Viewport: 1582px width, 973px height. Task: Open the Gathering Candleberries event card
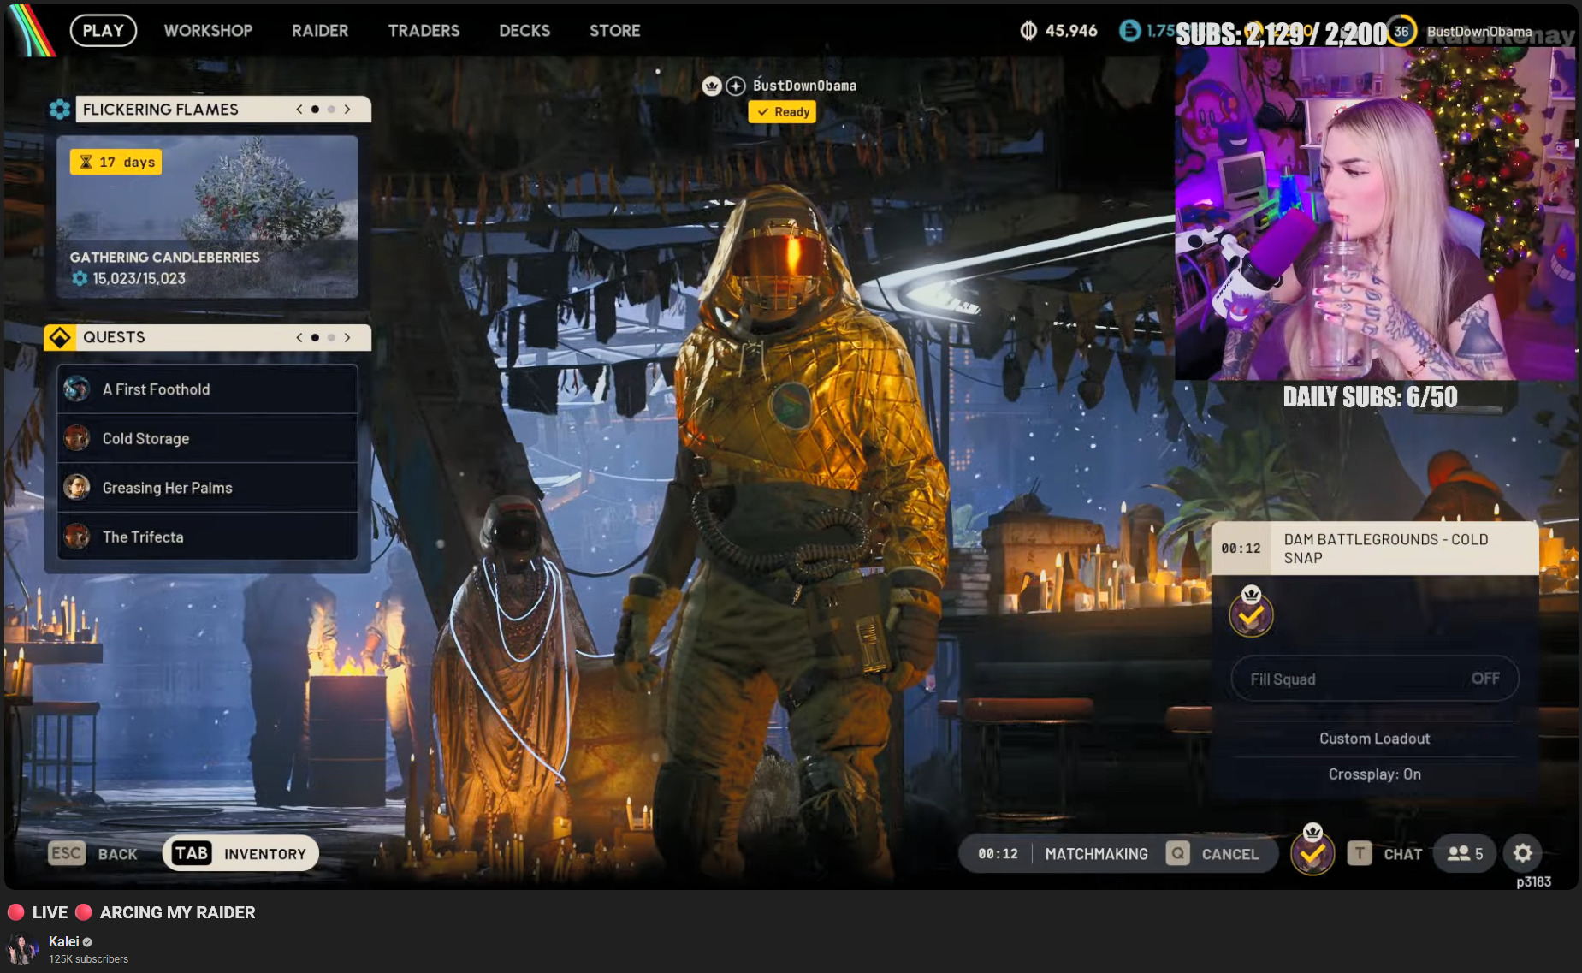click(208, 217)
